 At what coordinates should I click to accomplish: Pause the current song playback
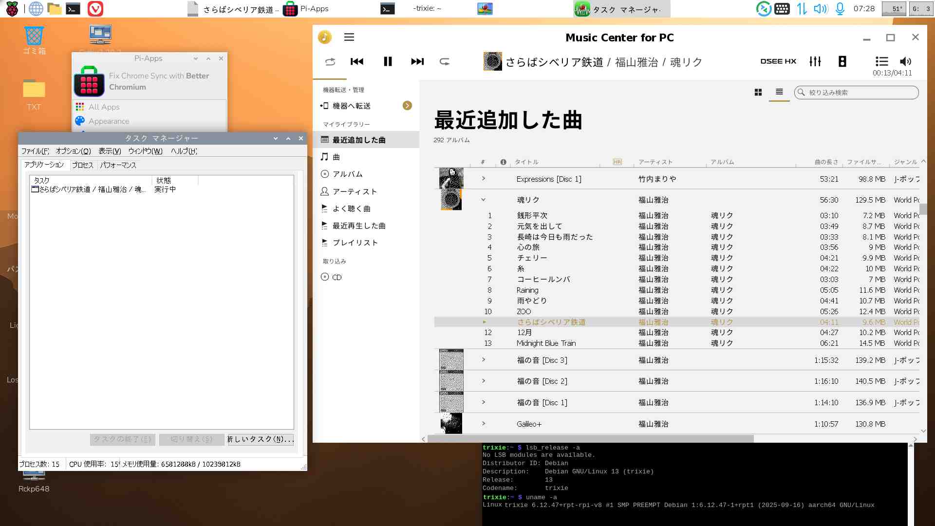point(388,61)
